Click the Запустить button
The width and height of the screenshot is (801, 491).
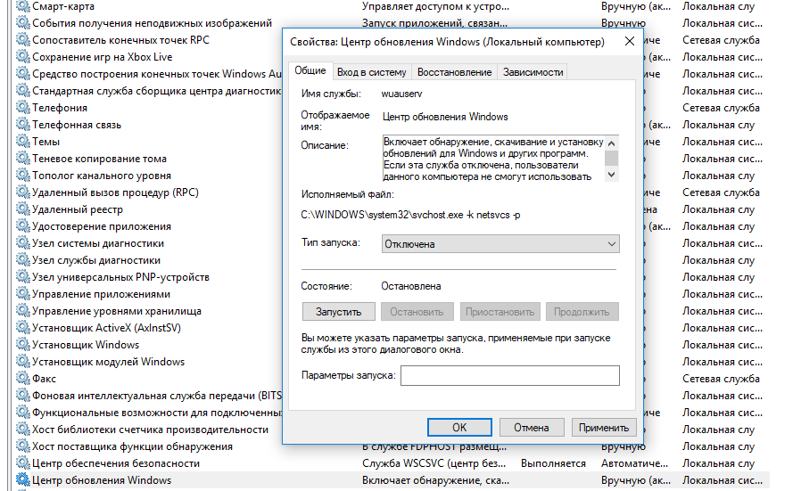pos(338,311)
